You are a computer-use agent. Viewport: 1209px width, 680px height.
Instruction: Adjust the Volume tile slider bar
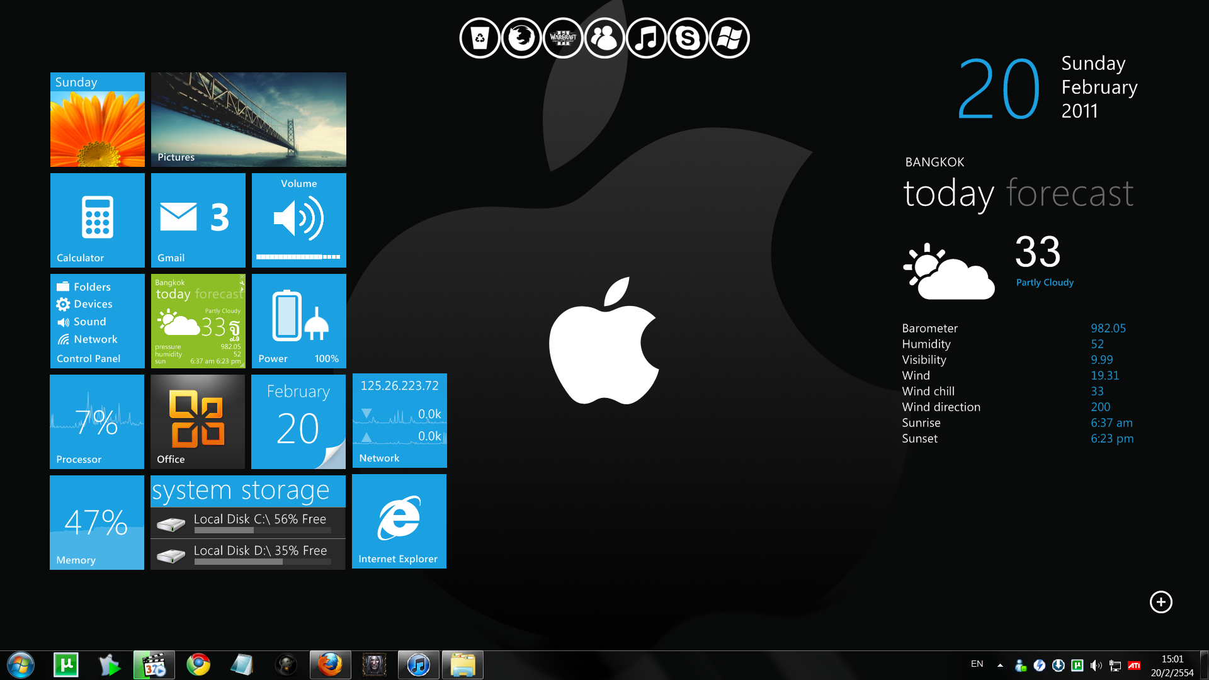click(298, 257)
